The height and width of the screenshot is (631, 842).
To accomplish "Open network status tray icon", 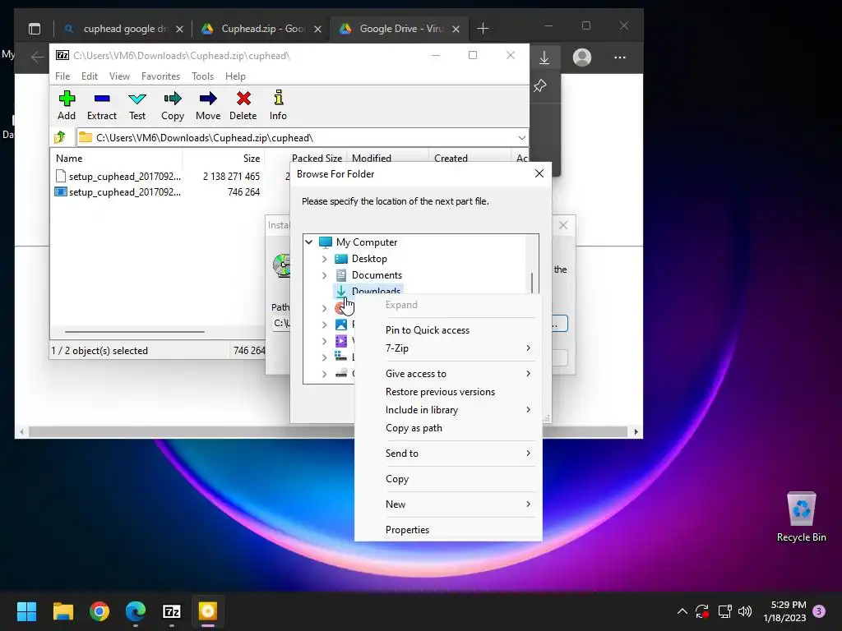I will 724,611.
